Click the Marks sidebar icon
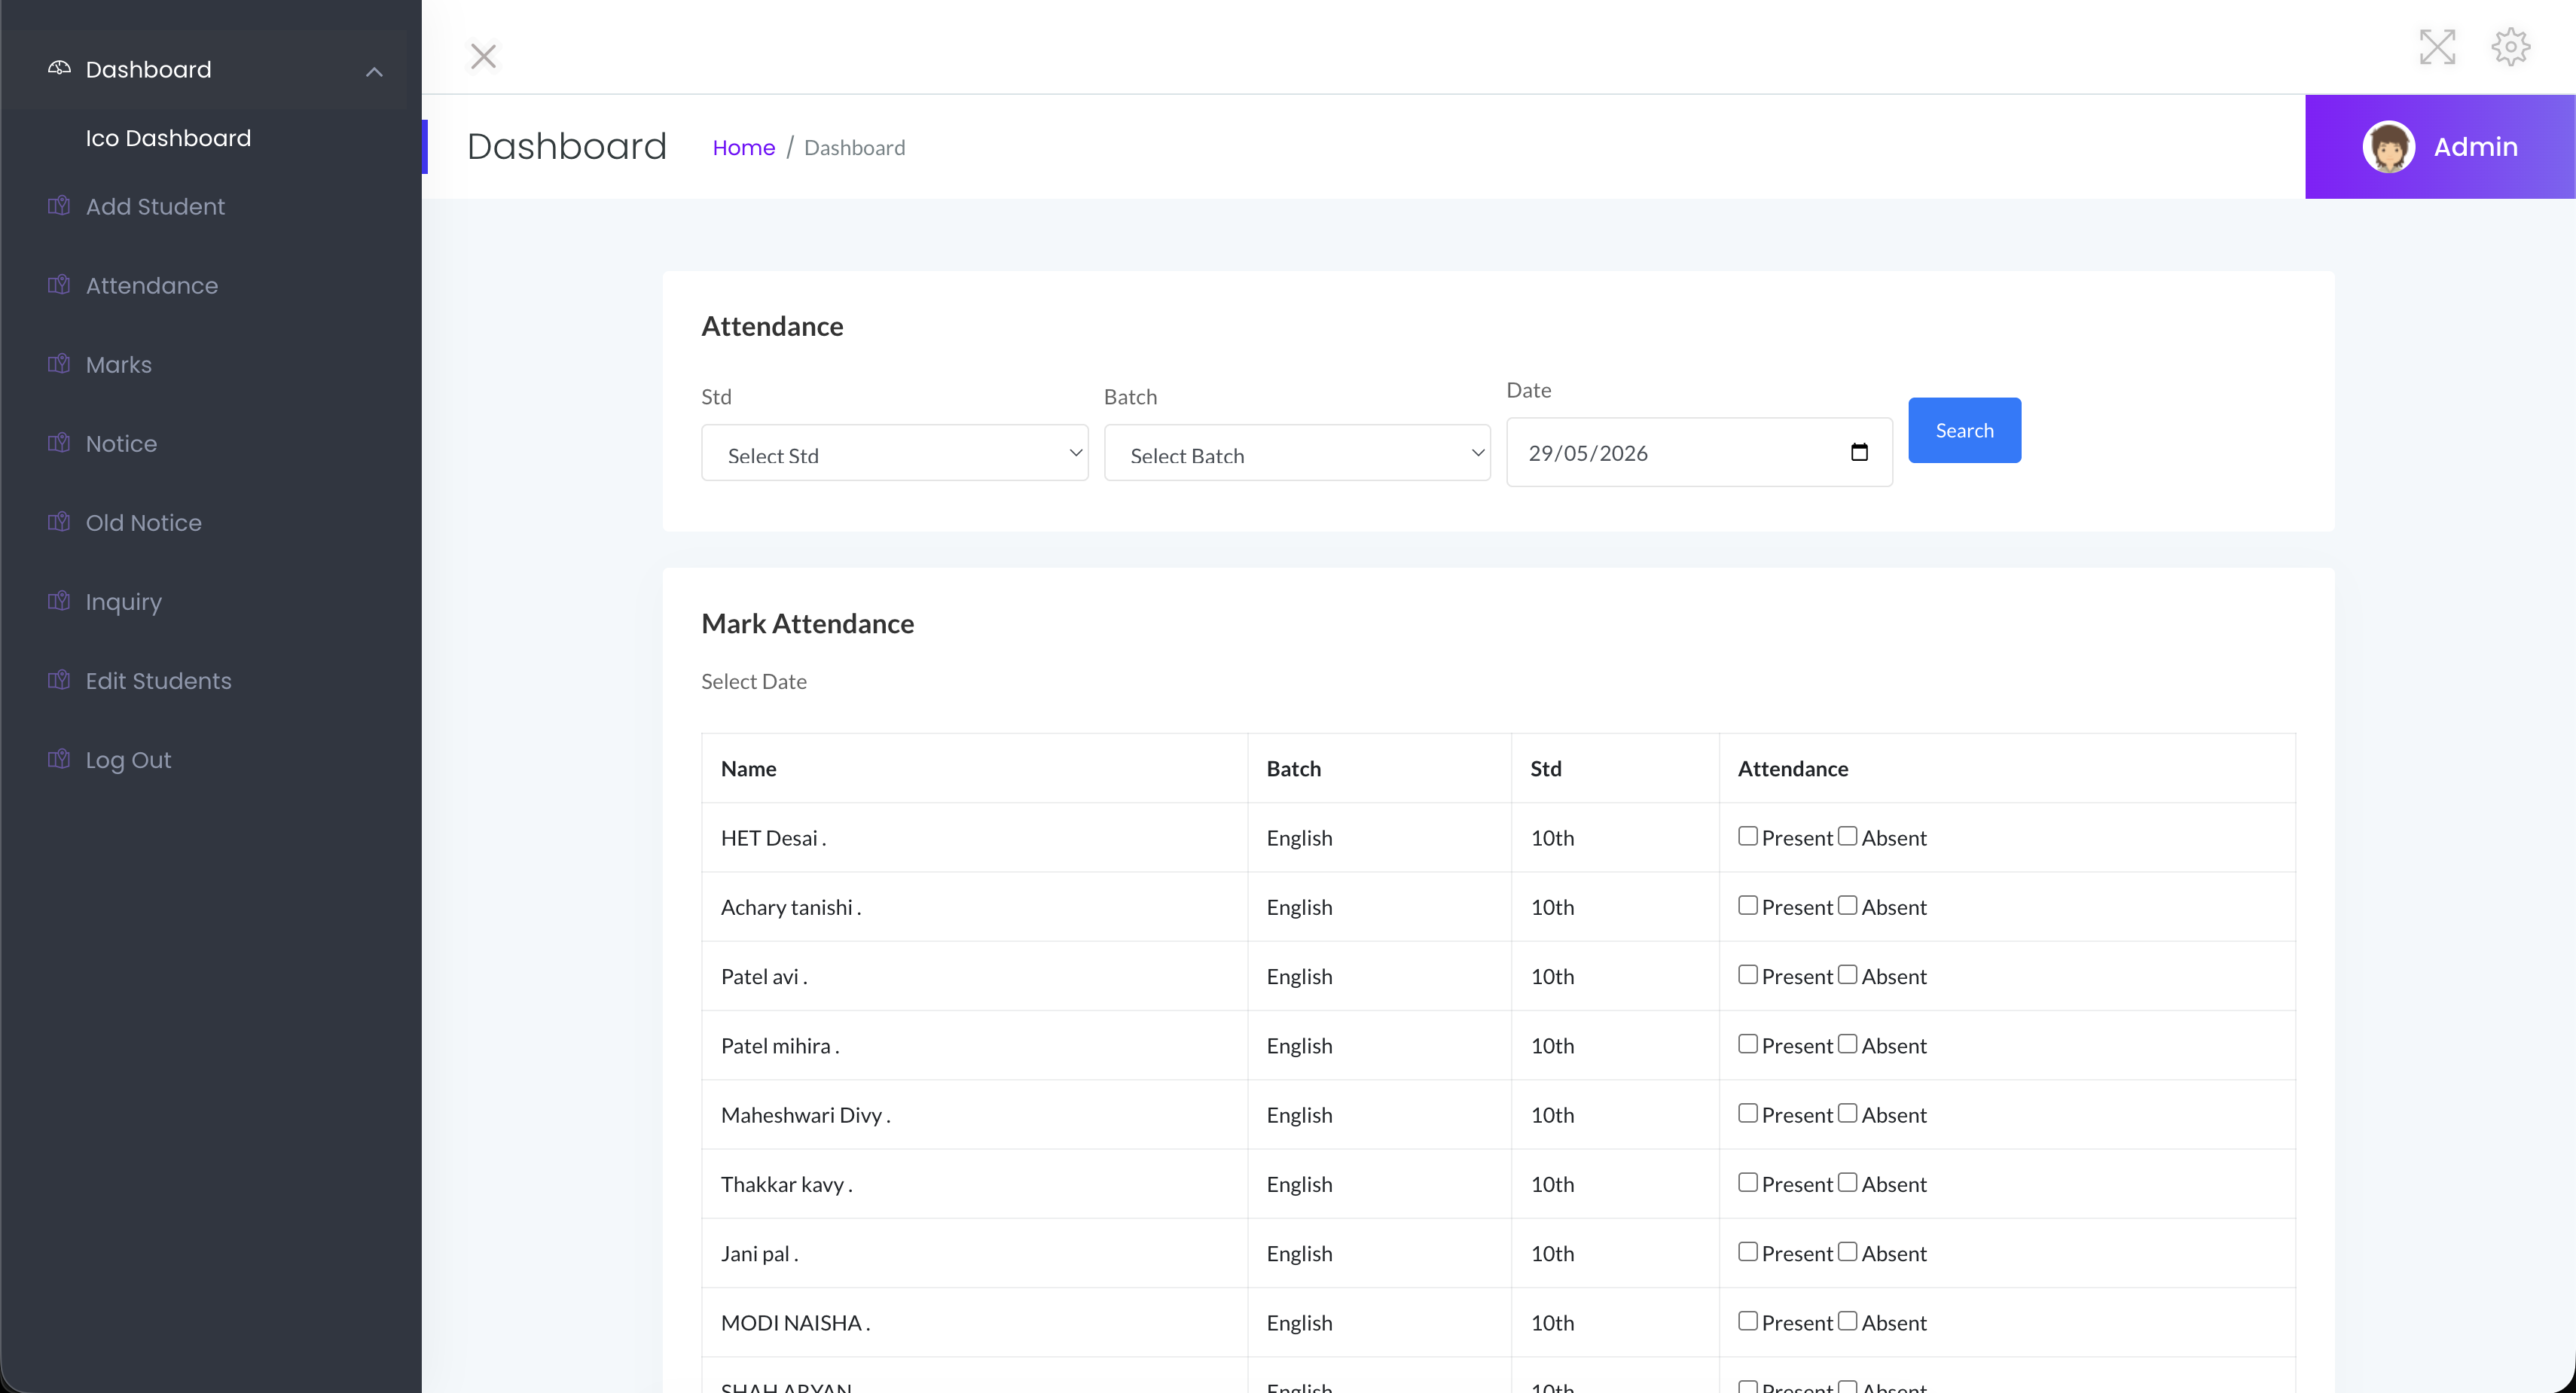Image resolution: width=2576 pixels, height=1393 pixels. pyautogui.click(x=59, y=364)
